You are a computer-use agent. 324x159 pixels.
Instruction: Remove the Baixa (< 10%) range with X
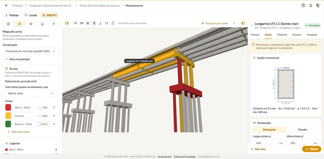coord(54,124)
